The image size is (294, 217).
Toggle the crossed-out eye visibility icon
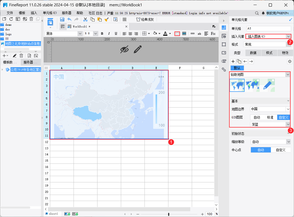click(x=125, y=49)
